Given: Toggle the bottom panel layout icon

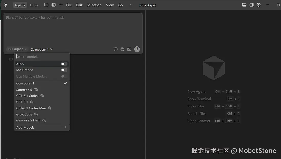Looking at the screenshot, I should (244, 5).
